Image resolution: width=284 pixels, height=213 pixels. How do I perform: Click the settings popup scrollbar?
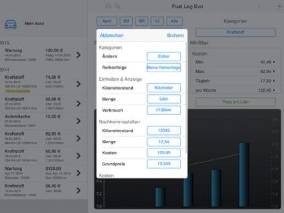point(186,98)
